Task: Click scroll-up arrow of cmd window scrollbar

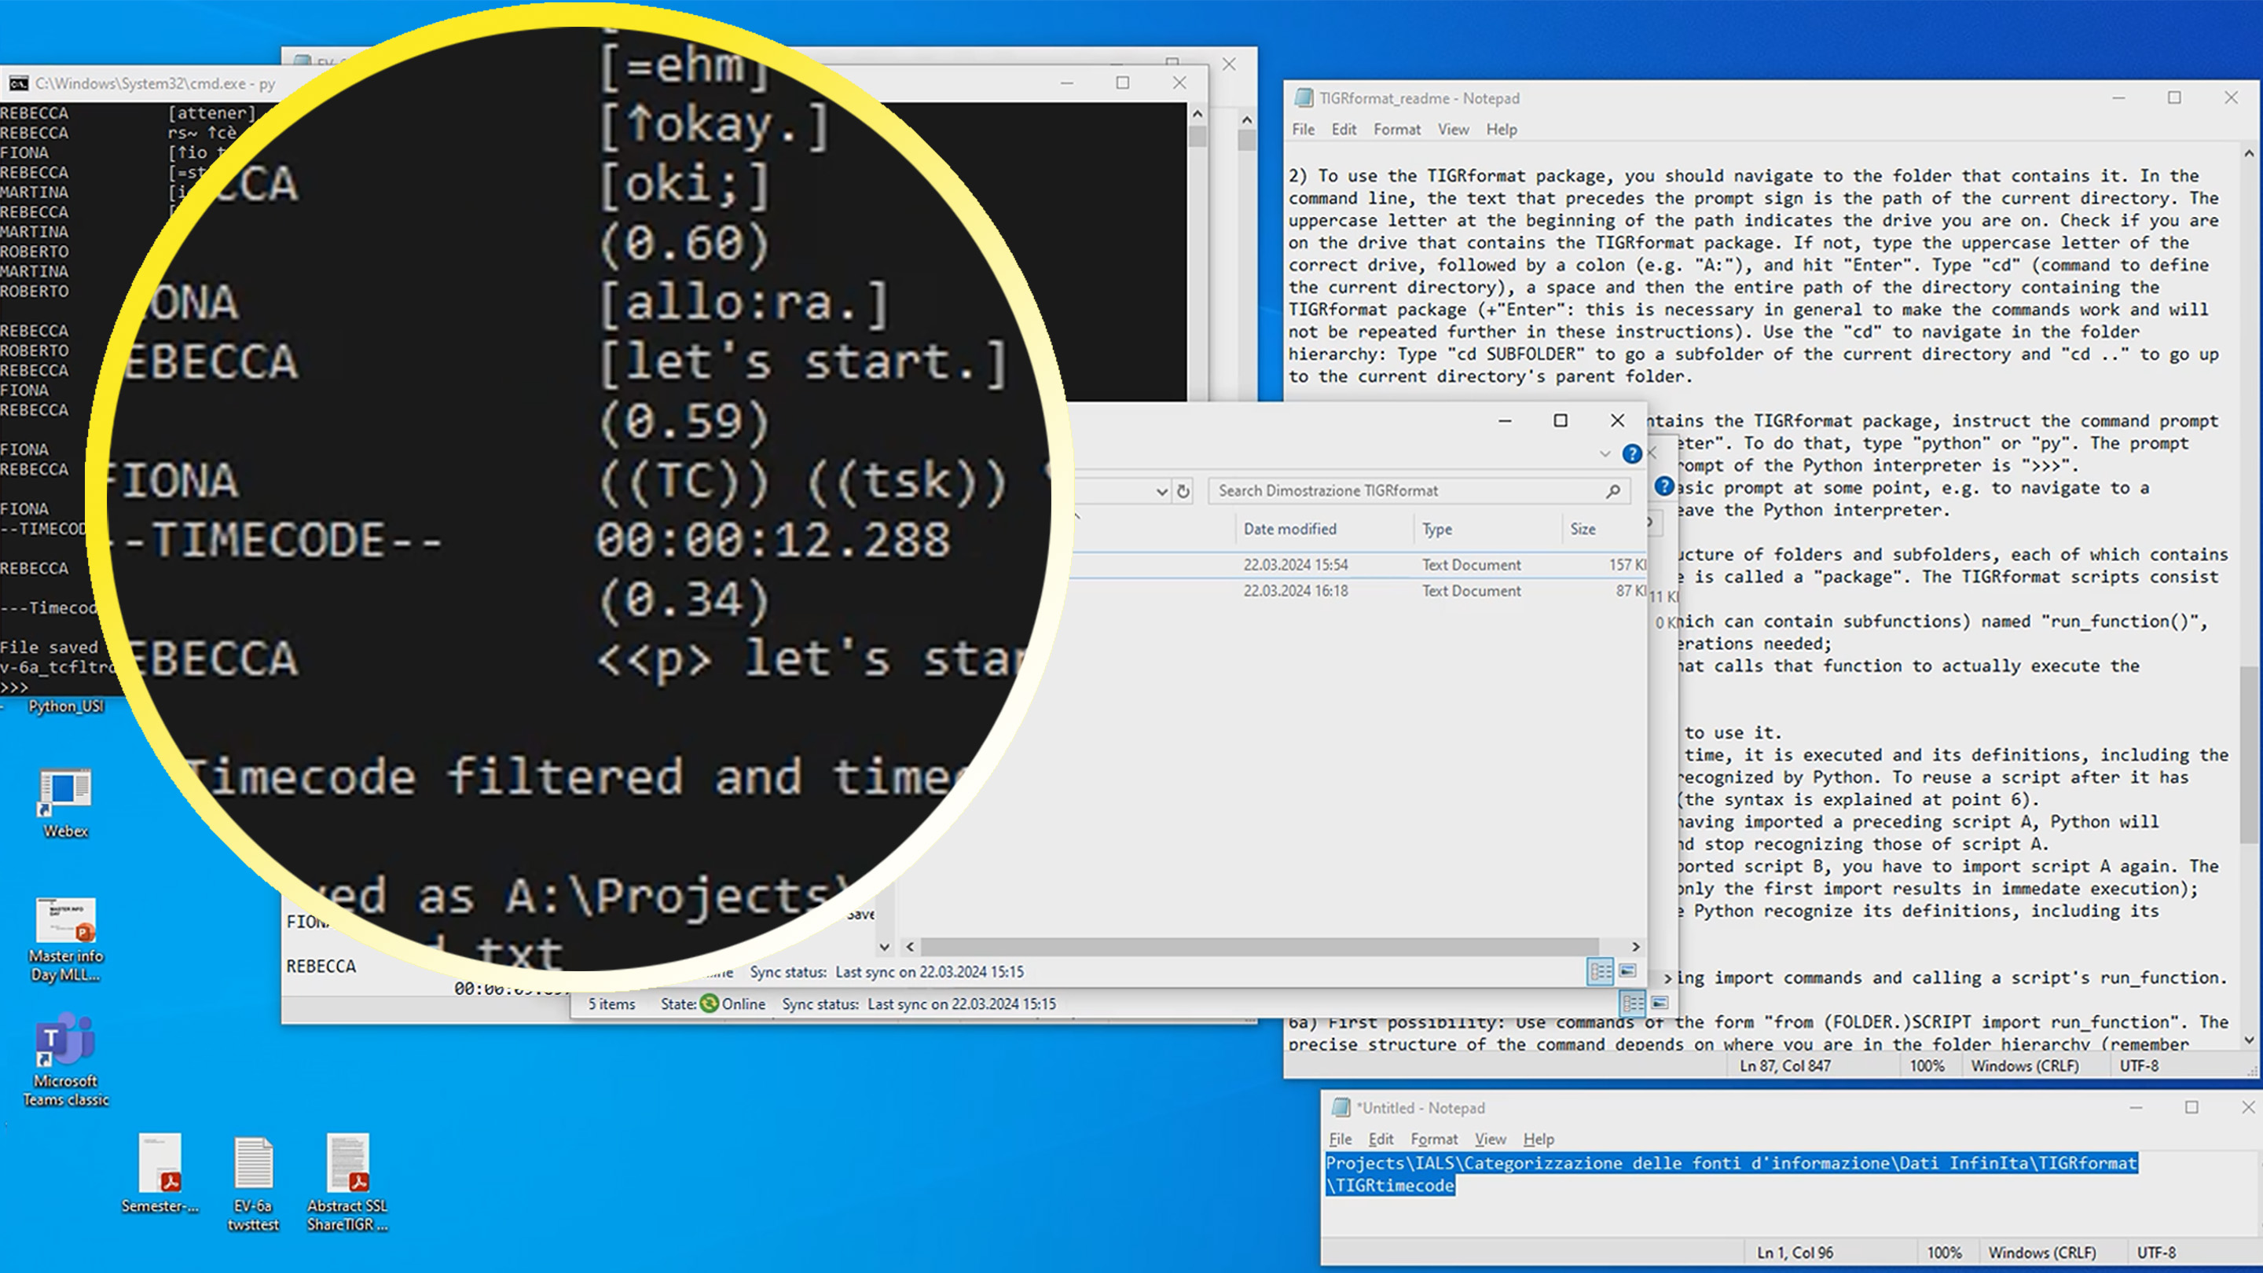Action: pos(1197,114)
